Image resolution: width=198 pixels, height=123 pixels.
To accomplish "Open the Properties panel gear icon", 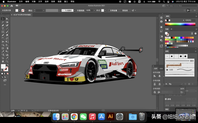I will click(x=161, y=17).
